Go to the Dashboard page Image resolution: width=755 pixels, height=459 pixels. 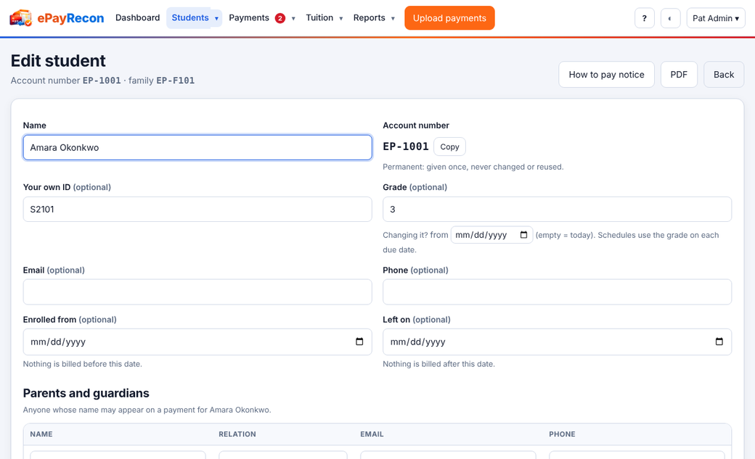click(138, 18)
